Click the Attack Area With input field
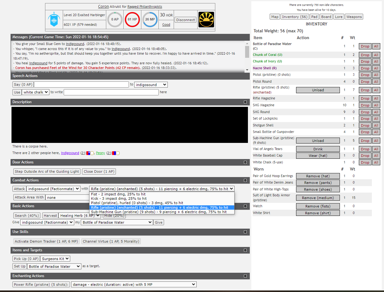 67,197
